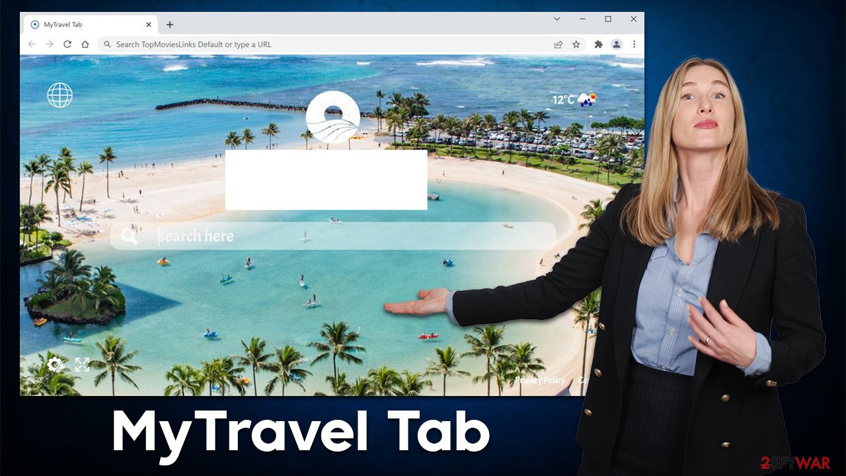Minimize the browser window
Image resolution: width=846 pixels, height=476 pixels.
[582, 19]
